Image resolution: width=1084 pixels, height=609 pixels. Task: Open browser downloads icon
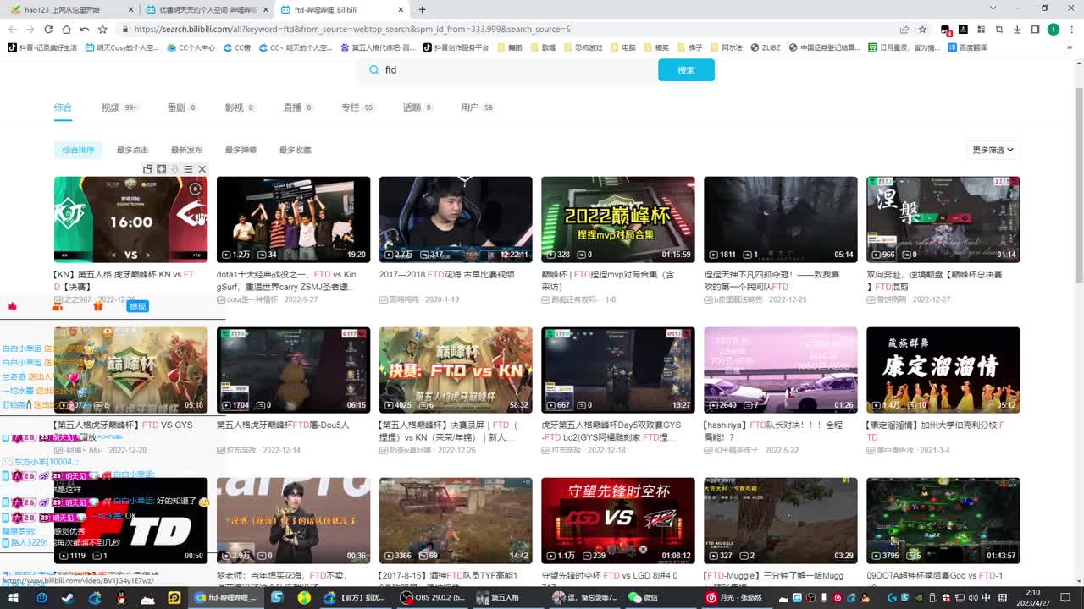(x=1017, y=29)
